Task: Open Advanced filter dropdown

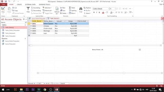Action: pyautogui.click(x=47, y=10)
